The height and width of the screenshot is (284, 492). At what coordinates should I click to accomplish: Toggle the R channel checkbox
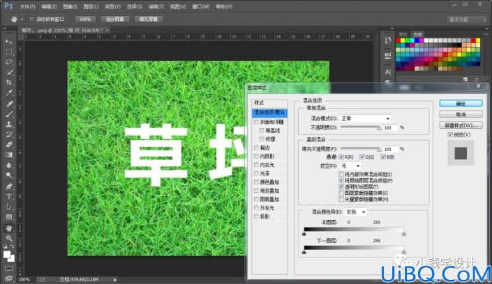(x=341, y=157)
